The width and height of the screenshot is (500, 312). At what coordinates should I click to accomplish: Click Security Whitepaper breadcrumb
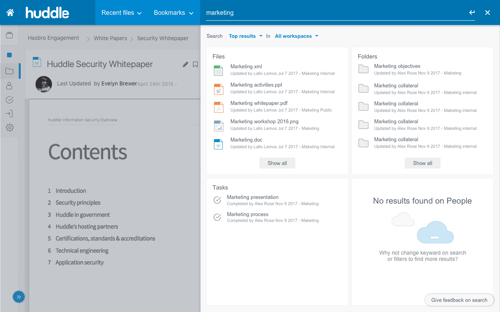[x=163, y=38]
